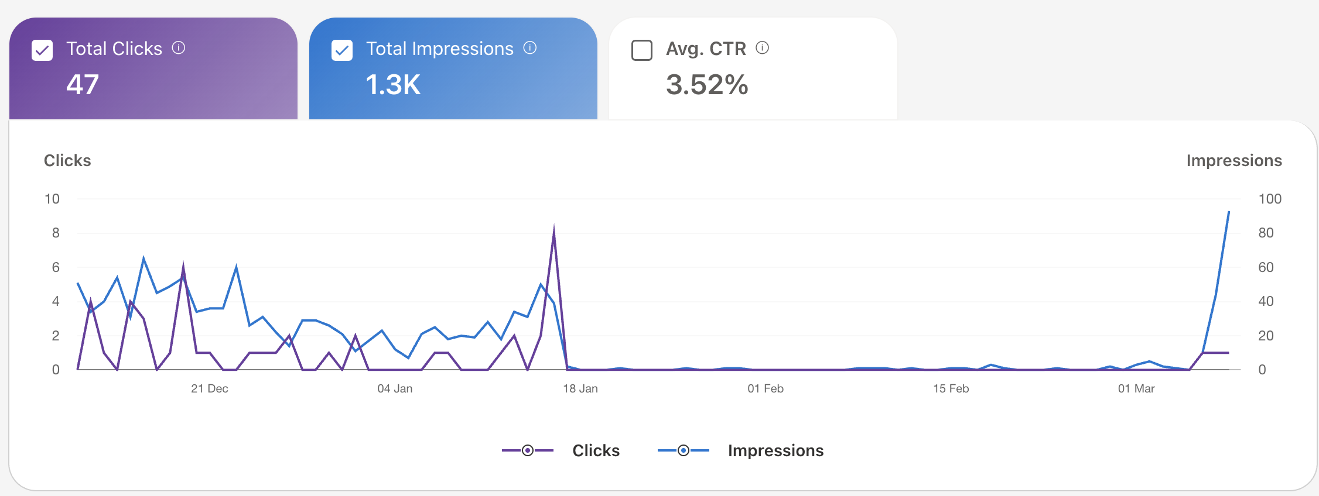Click the Avg. CTR info icon
Image resolution: width=1319 pixels, height=496 pixels.
tap(762, 48)
